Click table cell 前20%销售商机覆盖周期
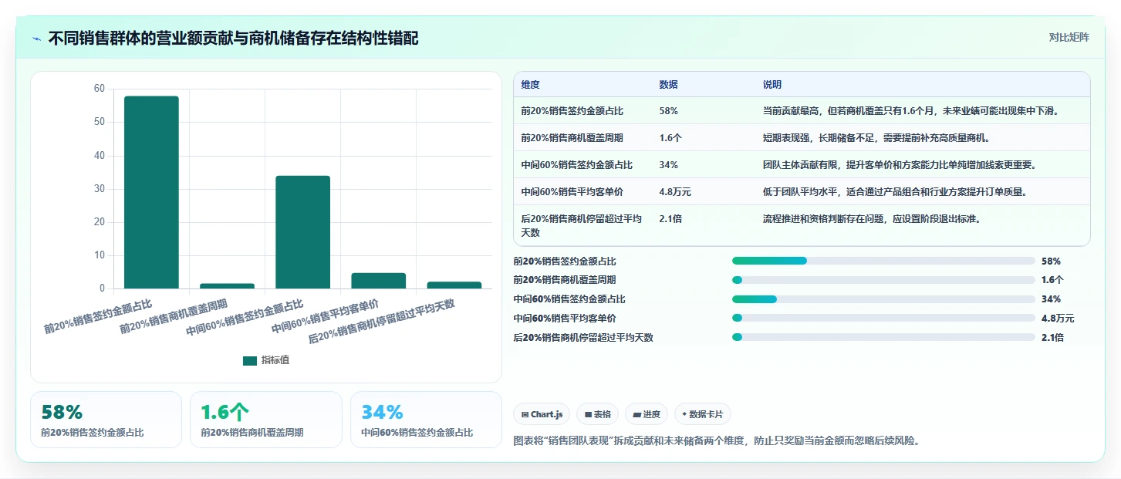The image size is (1121, 479). 572,138
